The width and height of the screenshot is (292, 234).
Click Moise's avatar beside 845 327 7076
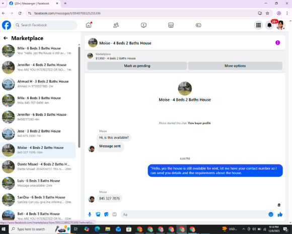point(92,199)
